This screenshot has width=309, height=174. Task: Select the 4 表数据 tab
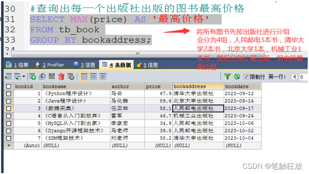pos(116,65)
